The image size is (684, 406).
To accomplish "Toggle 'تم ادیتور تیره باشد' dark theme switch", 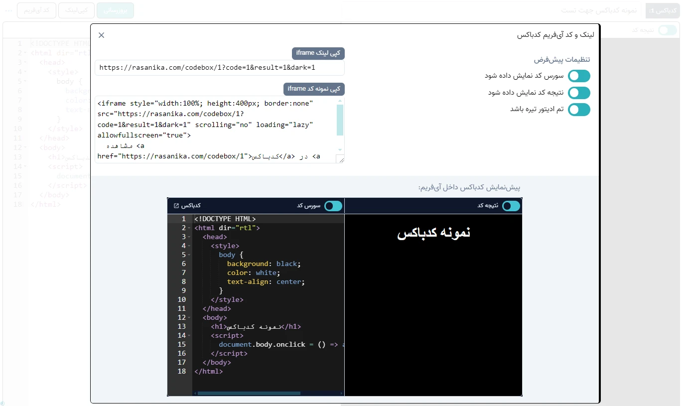I will 579,110.
